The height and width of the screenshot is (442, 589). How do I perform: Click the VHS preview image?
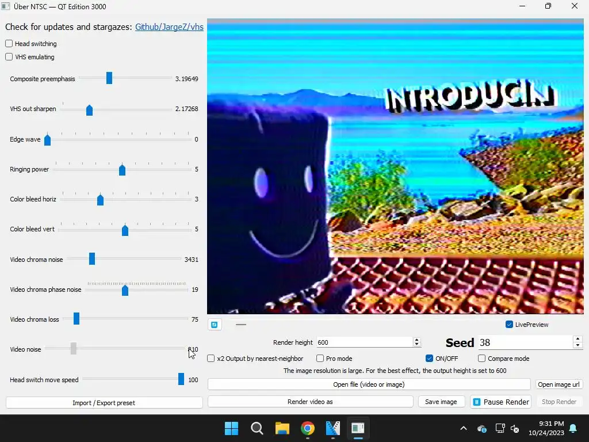(x=395, y=166)
